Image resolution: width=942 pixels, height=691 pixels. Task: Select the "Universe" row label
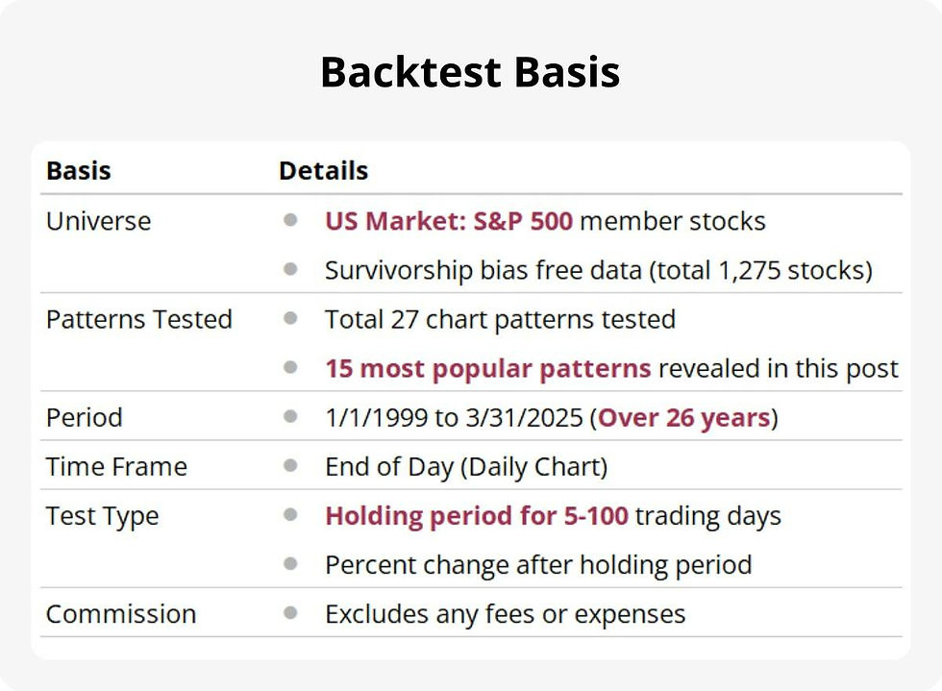pos(98,221)
